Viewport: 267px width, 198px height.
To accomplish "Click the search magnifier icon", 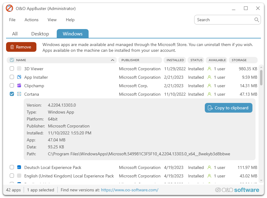I will click(x=257, y=20).
